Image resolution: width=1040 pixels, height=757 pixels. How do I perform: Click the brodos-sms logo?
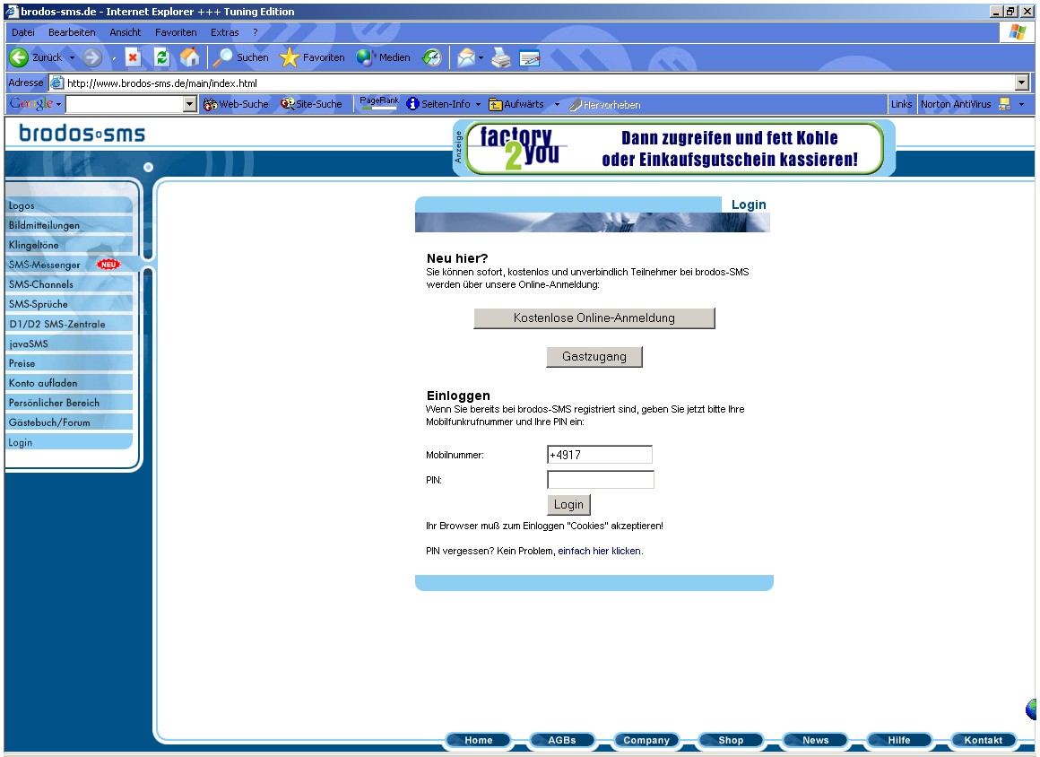pyautogui.click(x=82, y=134)
